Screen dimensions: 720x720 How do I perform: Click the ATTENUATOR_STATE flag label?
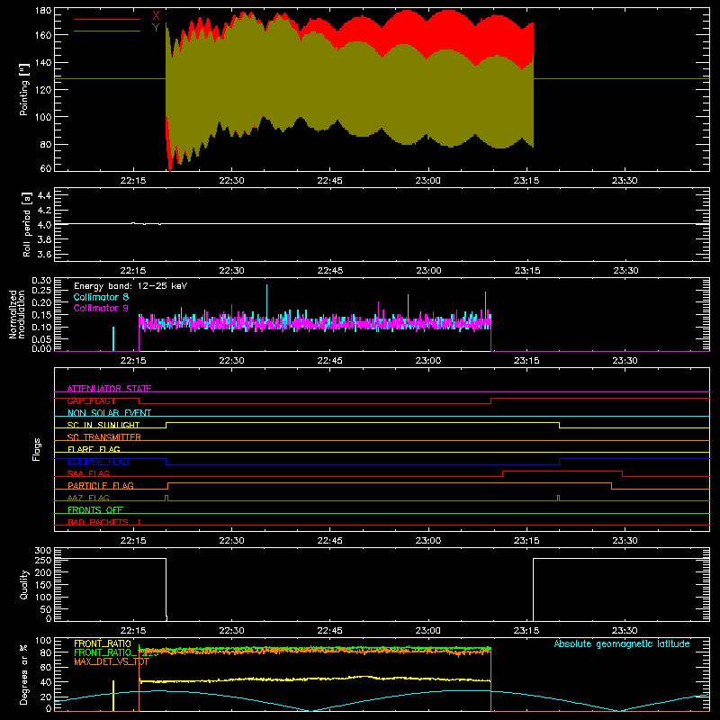pos(109,389)
